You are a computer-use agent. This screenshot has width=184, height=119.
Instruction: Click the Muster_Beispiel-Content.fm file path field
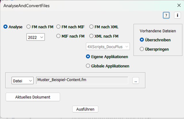pyautogui.click(x=82, y=80)
